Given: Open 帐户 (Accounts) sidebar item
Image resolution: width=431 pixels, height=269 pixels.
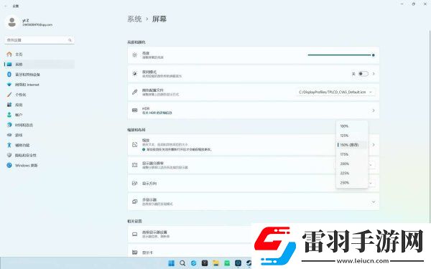Looking at the screenshot, I should 40,115.
